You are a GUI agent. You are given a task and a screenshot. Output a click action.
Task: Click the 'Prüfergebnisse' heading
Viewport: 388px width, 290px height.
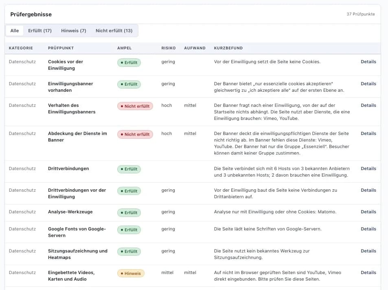pyautogui.click(x=31, y=14)
